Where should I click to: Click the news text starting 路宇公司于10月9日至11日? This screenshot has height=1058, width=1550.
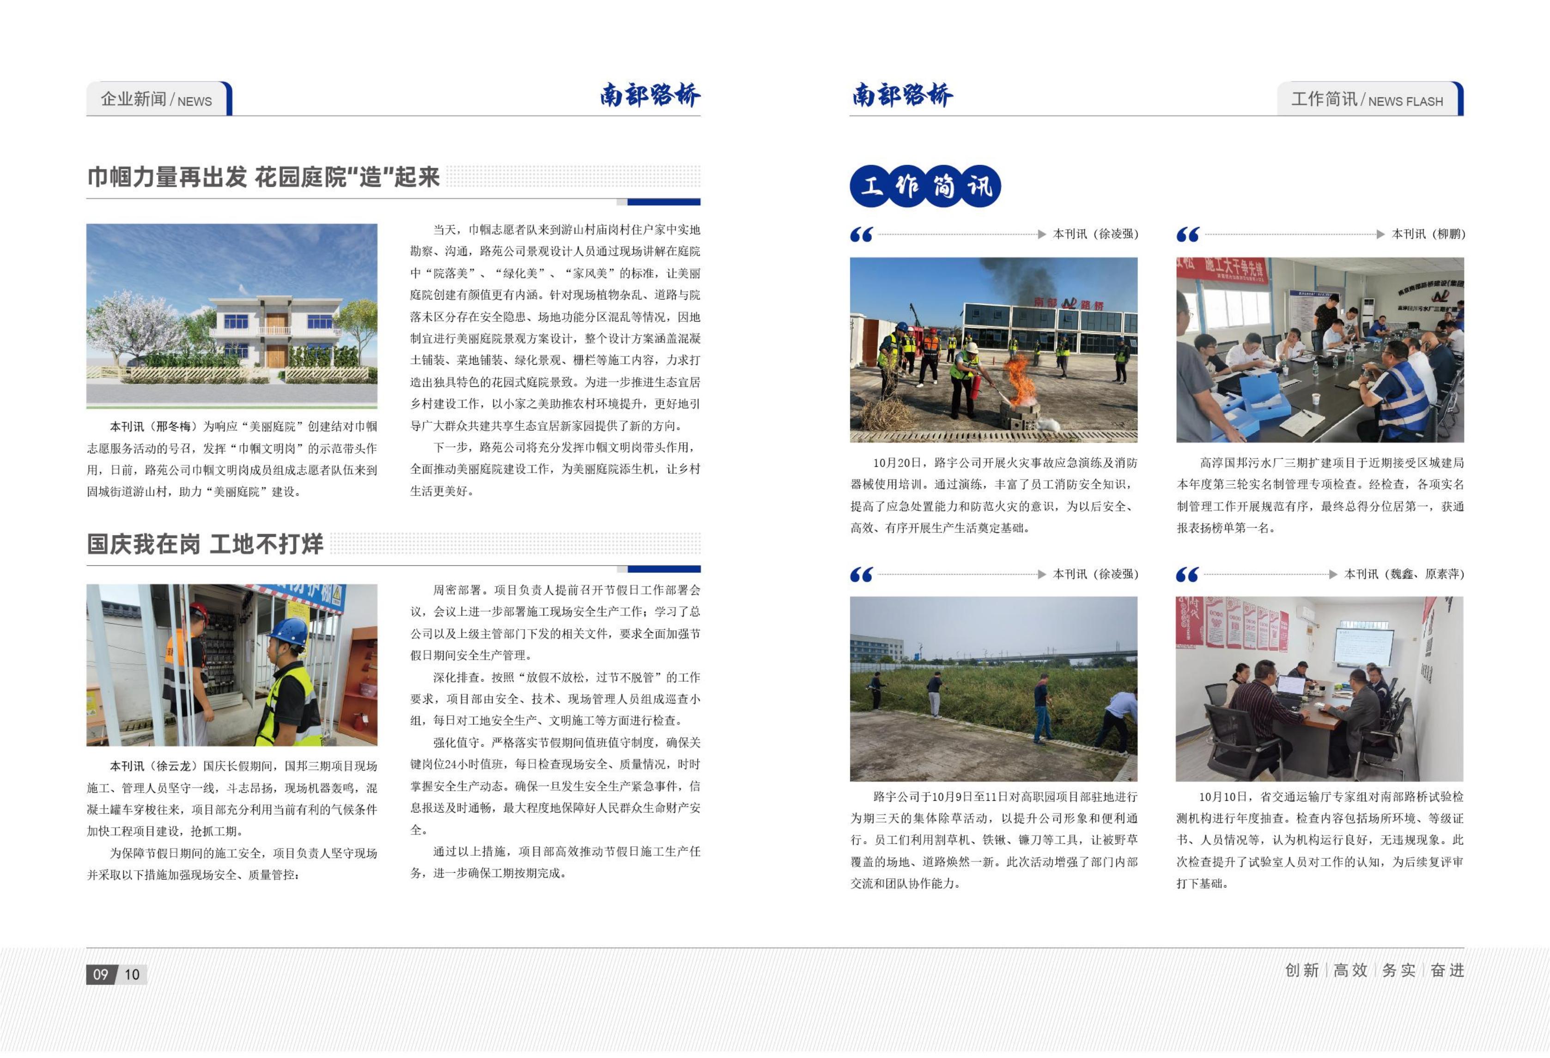pyautogui.click(x=994, y=840)
